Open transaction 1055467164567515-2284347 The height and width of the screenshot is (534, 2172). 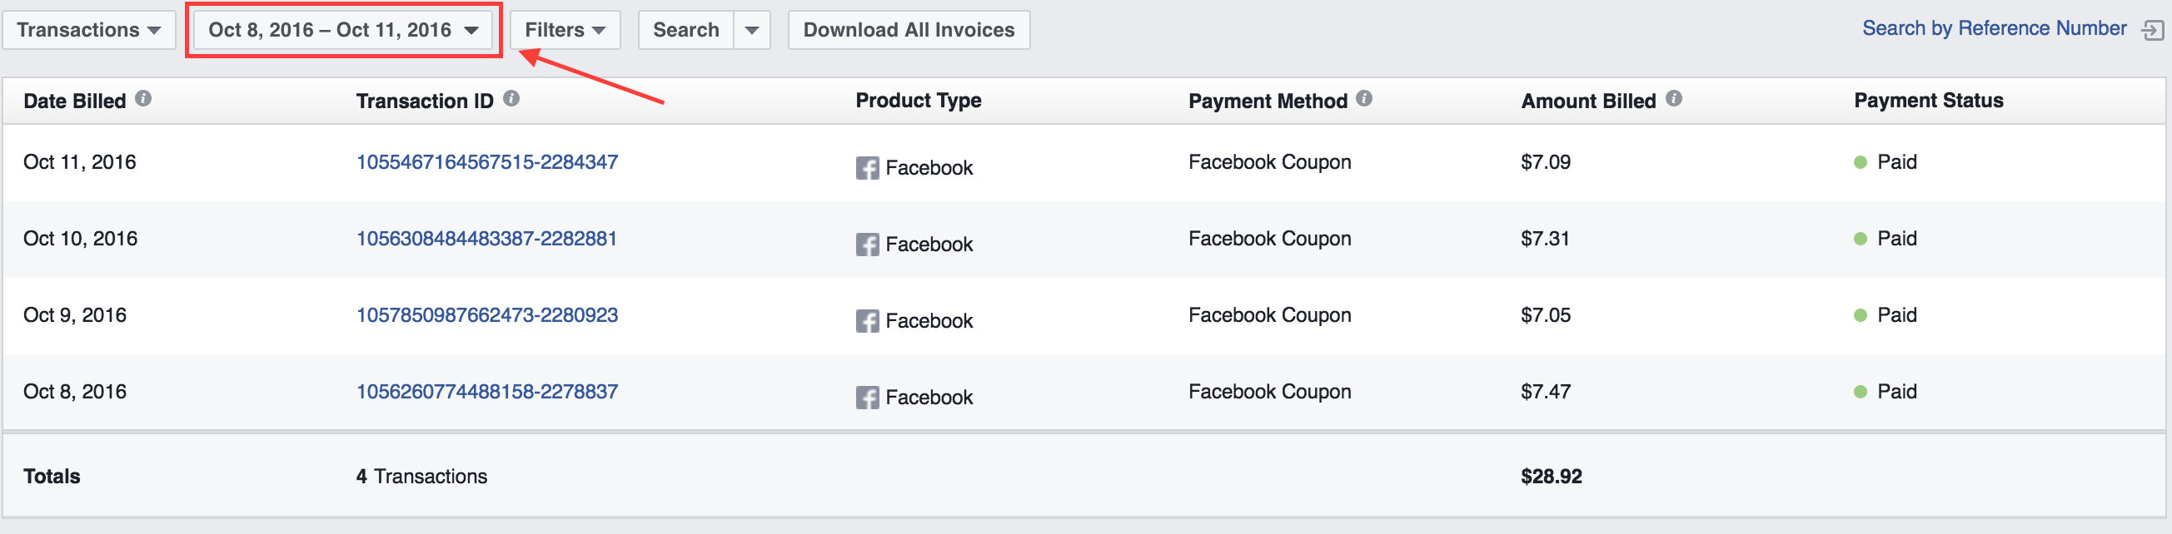[x=487, y=161]
